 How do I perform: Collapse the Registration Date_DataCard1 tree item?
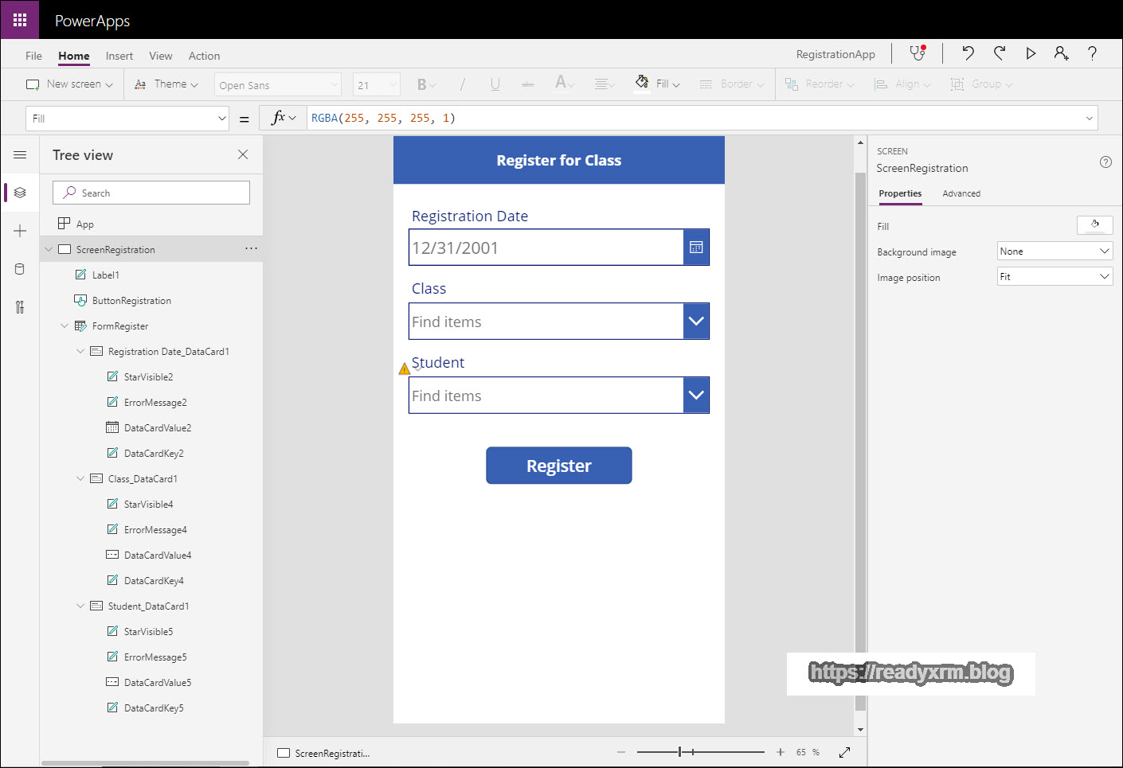pyautogui.click(x=80, y=351)
